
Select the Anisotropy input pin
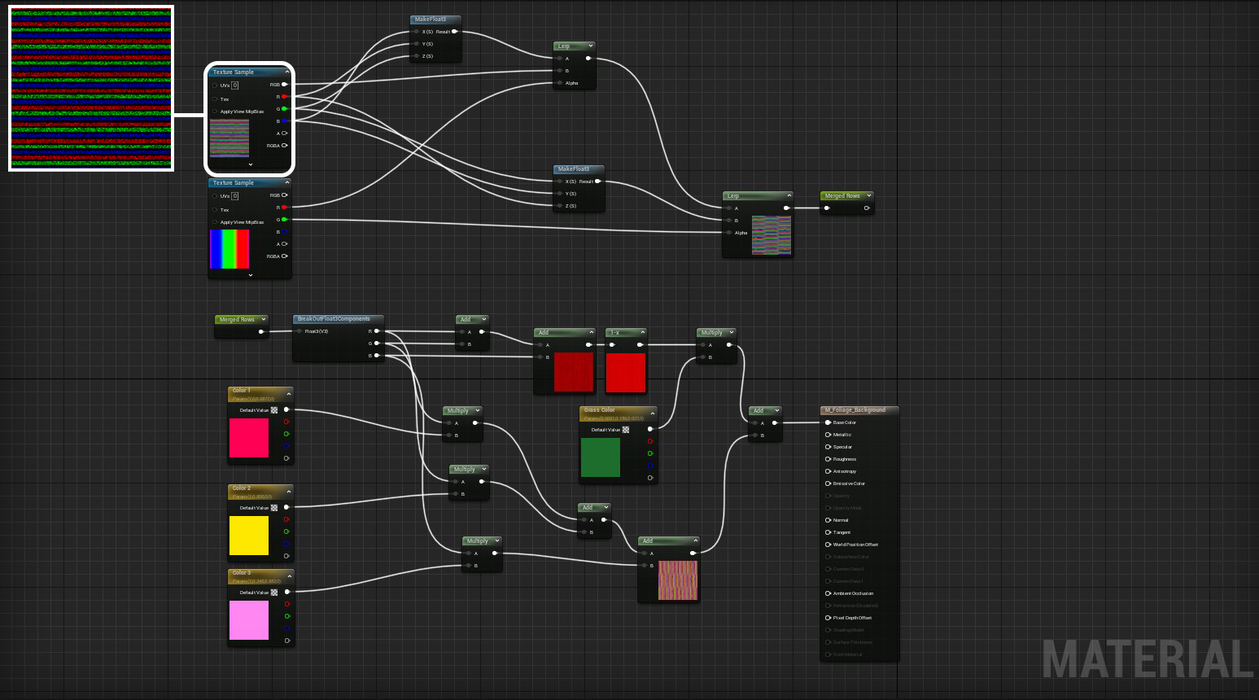[828, 471]
